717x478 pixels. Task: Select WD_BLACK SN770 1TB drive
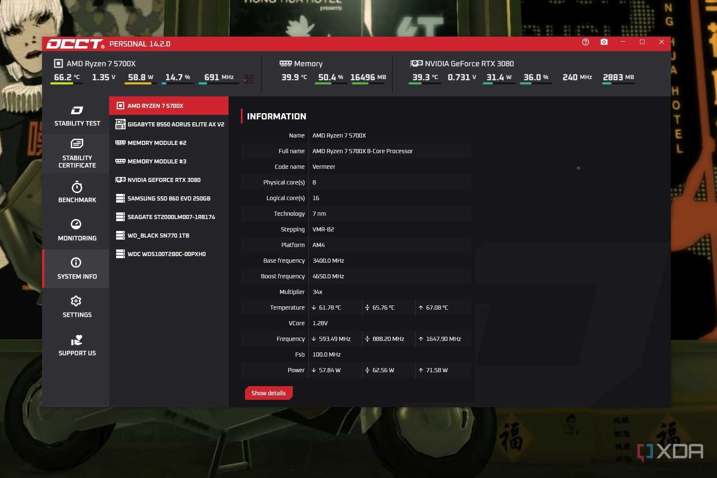[169, 236]
